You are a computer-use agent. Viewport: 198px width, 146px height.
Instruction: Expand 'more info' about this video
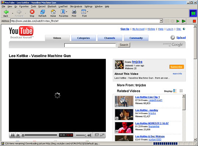(177, 74)
